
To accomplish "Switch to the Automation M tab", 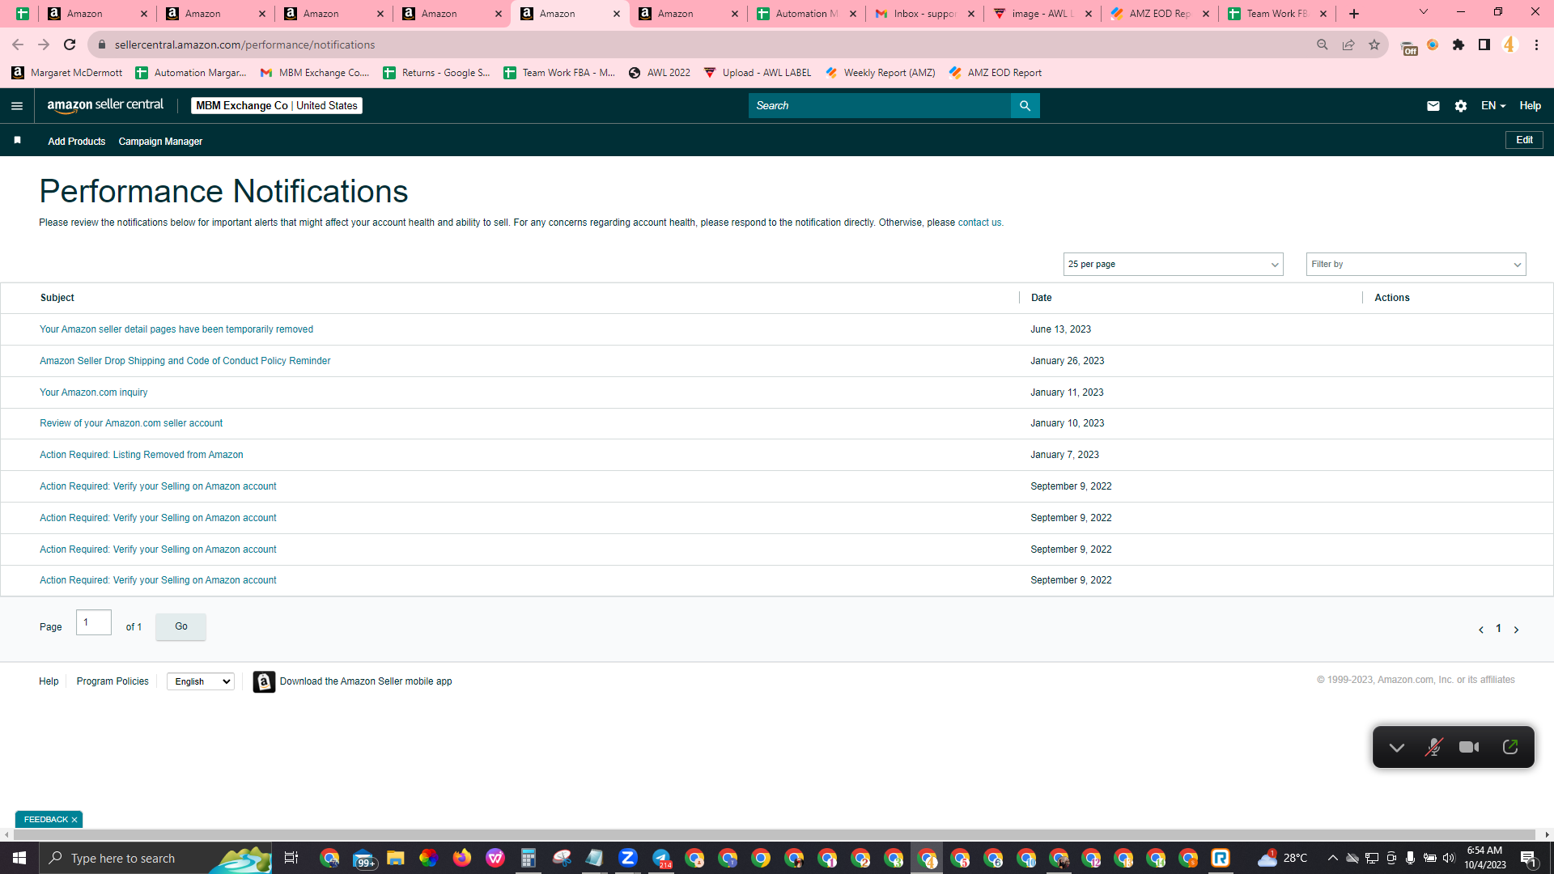I will 806,14.
